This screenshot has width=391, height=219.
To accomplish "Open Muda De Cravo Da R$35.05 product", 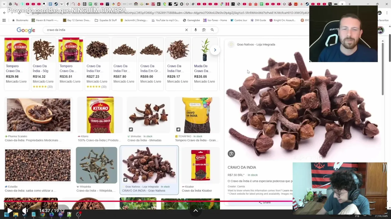I will pos(205,64).
